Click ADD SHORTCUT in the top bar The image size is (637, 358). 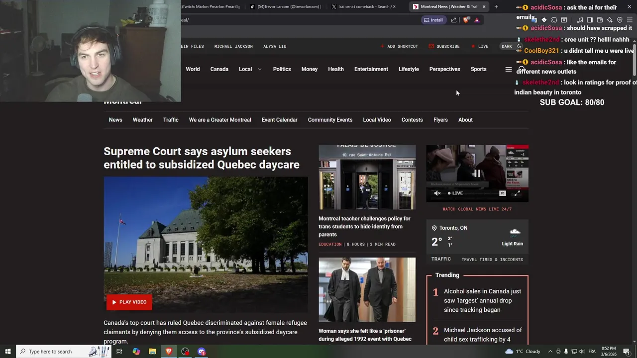point(399,46)
